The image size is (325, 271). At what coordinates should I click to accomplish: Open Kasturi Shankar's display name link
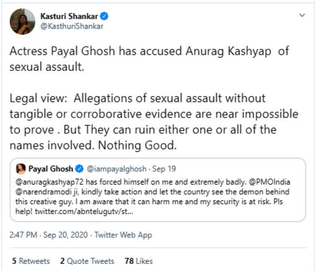pyautogui.click(x=70, y=16)
